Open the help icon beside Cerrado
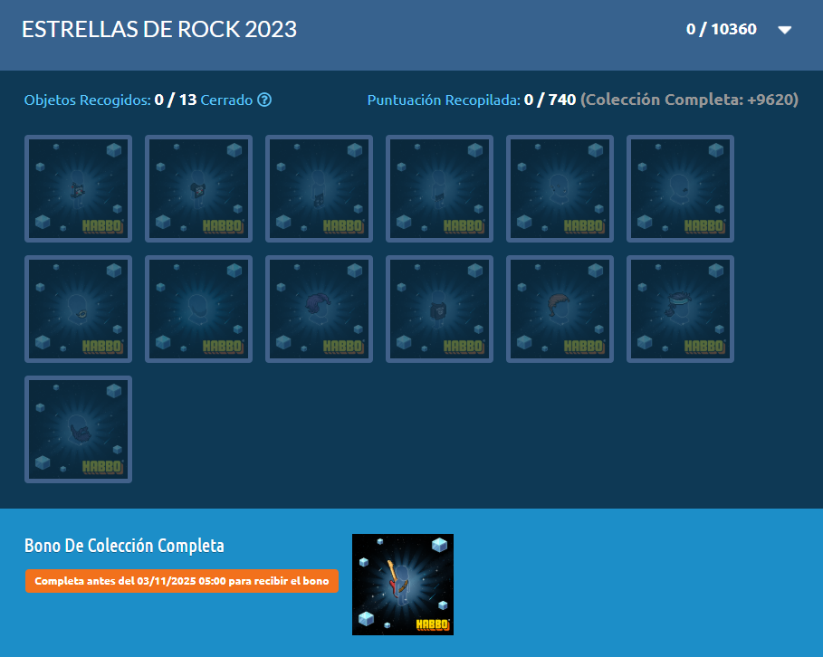The image size is (823, 657). [x=264, y=100]
